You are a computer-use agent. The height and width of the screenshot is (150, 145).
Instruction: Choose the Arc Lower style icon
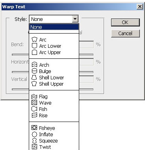click(x=34, y=46)
